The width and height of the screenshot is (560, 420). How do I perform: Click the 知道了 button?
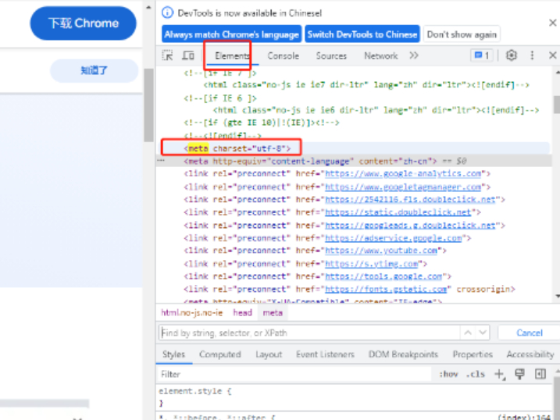(x=94, y=70)
